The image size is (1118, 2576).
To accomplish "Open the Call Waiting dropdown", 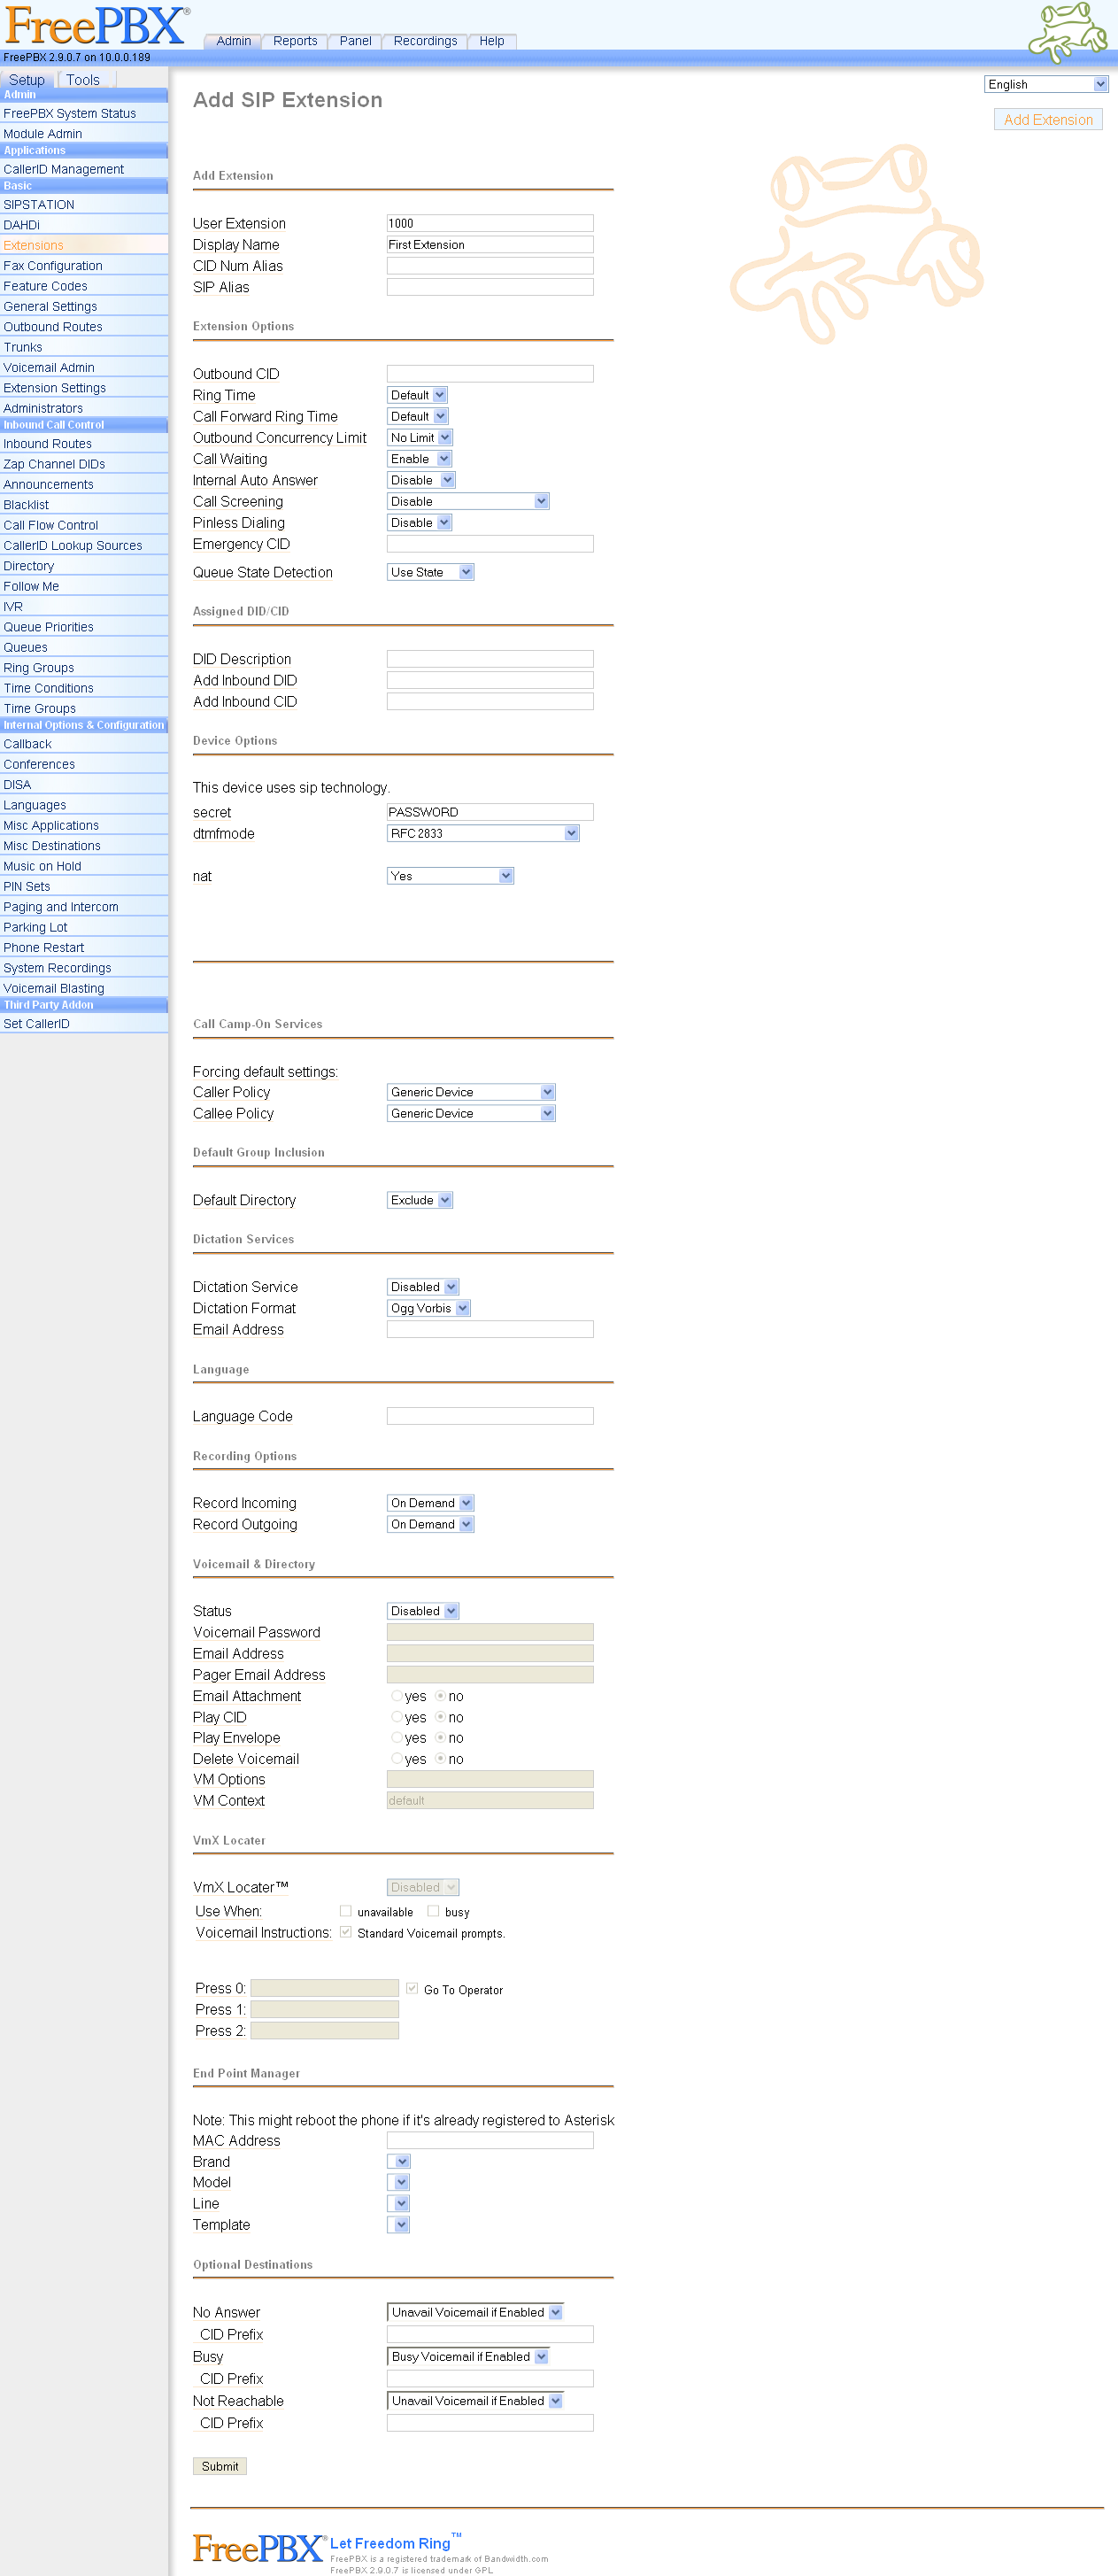I will tap(419, 459).
